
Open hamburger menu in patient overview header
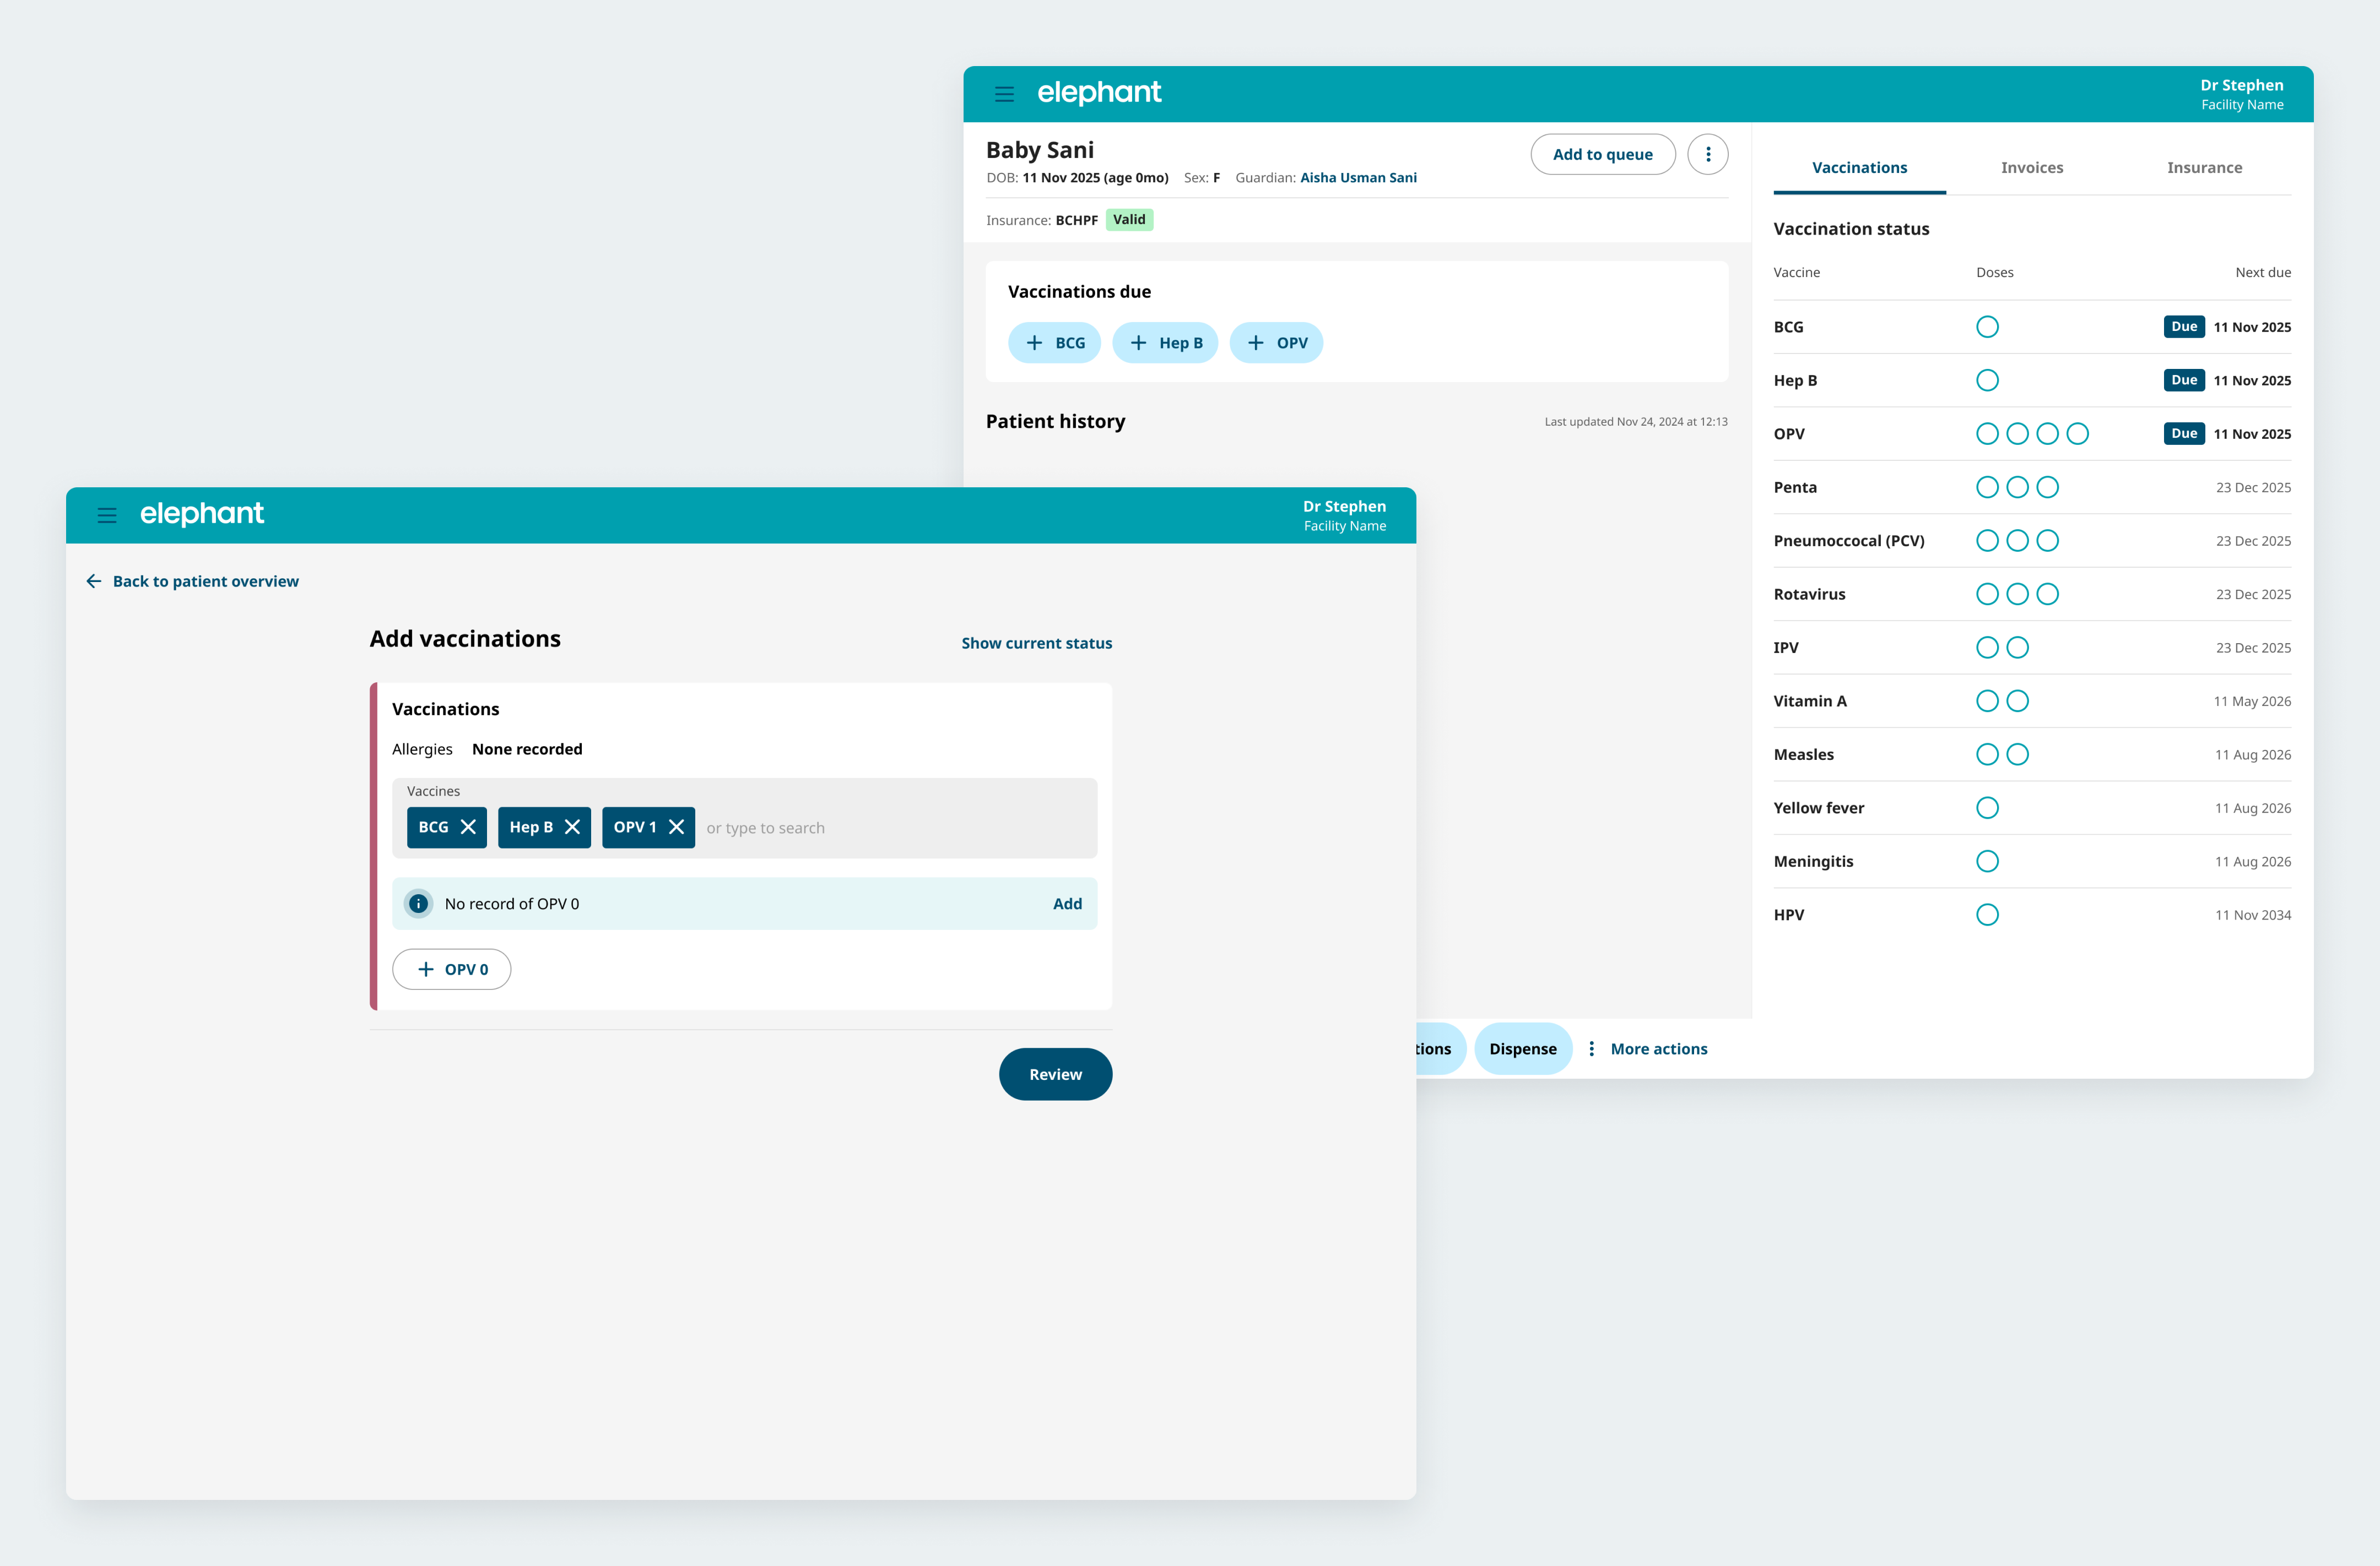coord(1004,94)
